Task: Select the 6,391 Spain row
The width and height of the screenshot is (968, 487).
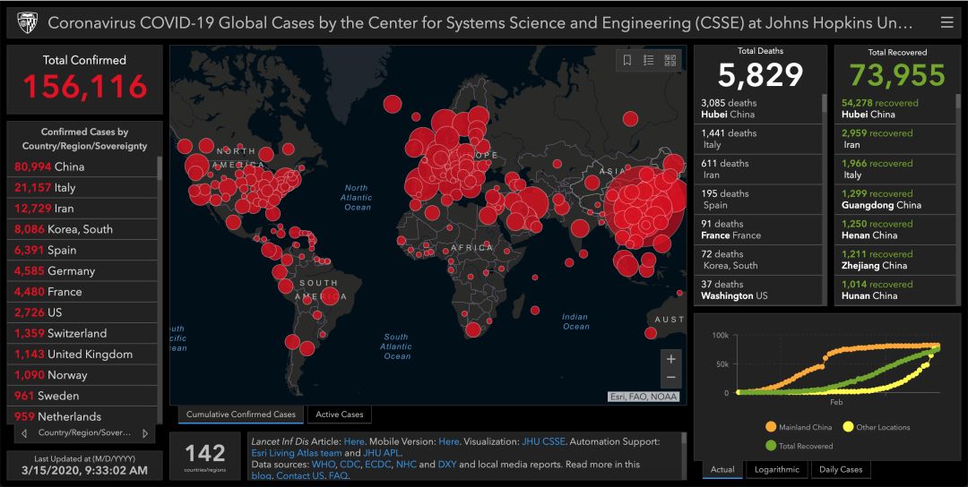Action: click(x=82, y=251)
